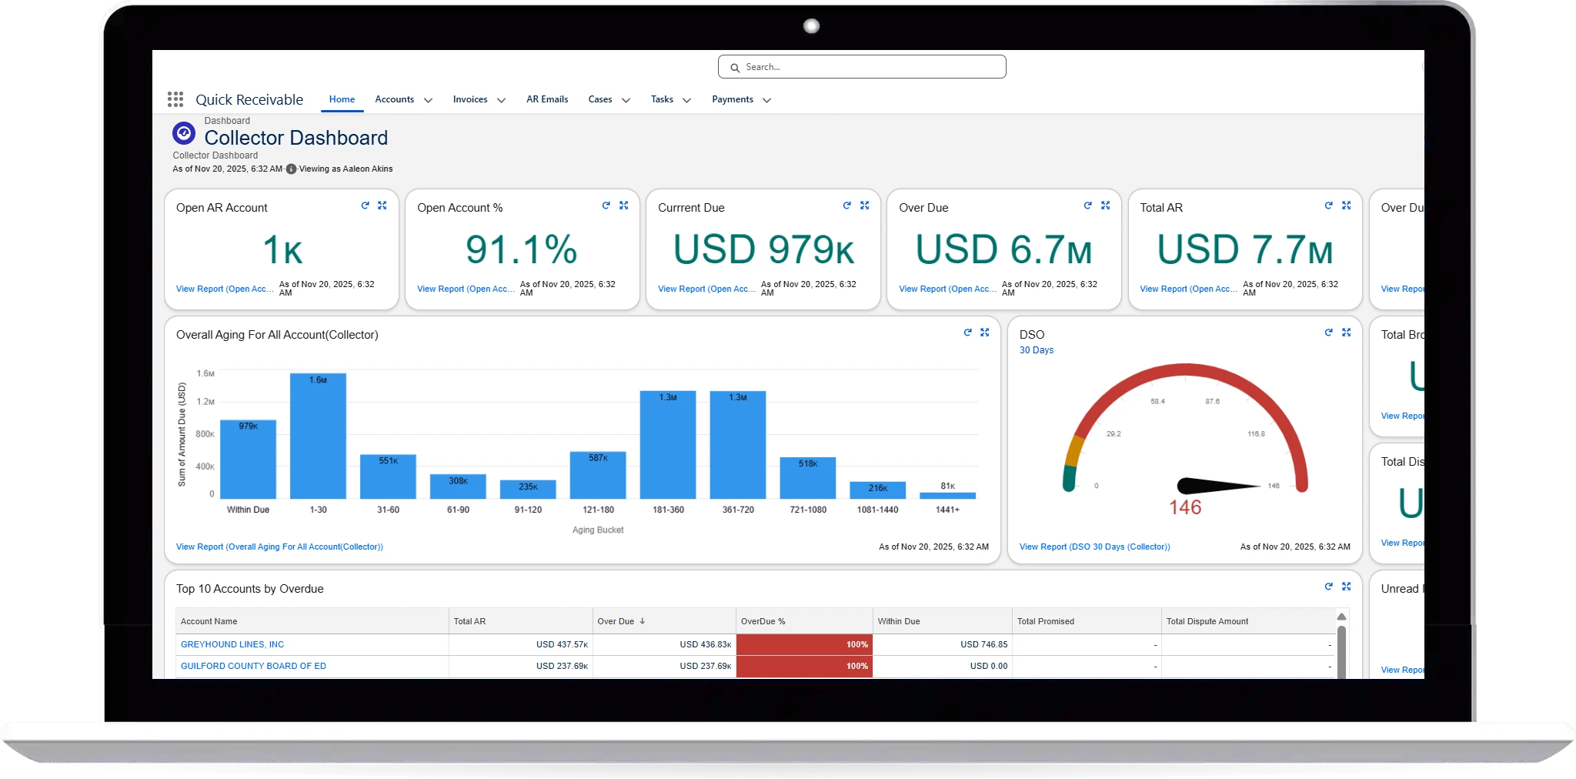Click the 1-30 aging bucket bar

(318, 436)
